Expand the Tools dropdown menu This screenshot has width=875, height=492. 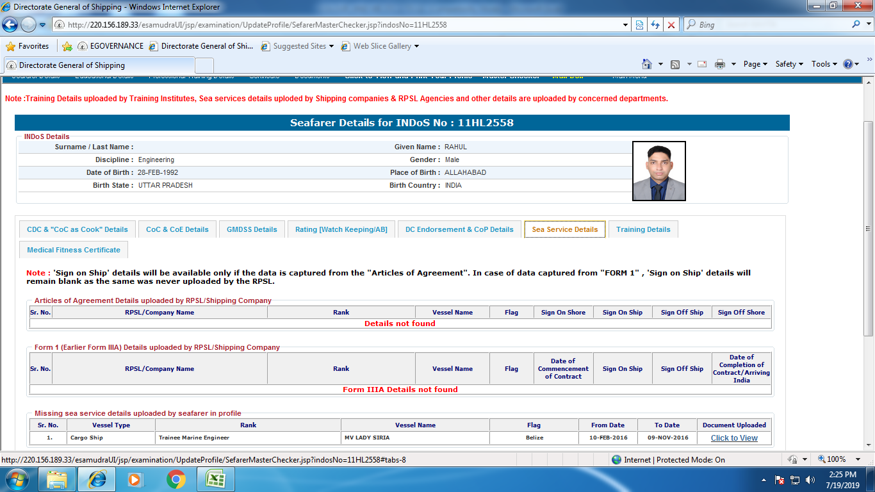click(x=824, y=64)
